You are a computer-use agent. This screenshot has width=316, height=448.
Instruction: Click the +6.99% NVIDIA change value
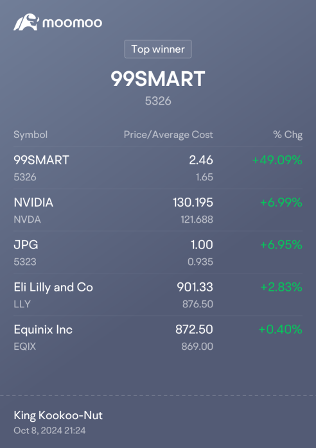point(281,202)
